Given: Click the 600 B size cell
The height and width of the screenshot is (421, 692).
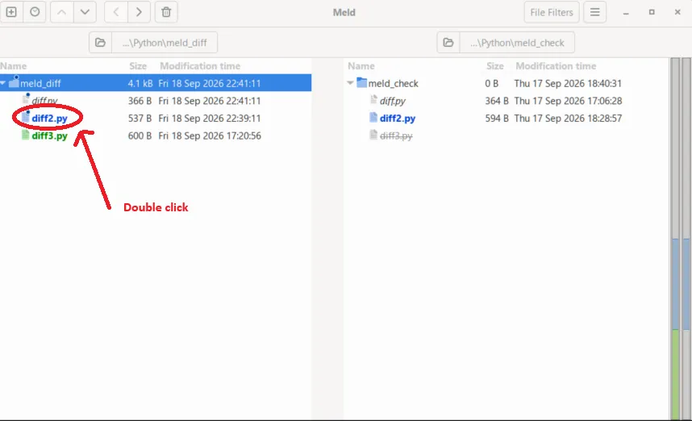Looking at the screenshot, I should click(x=140, y=135).
